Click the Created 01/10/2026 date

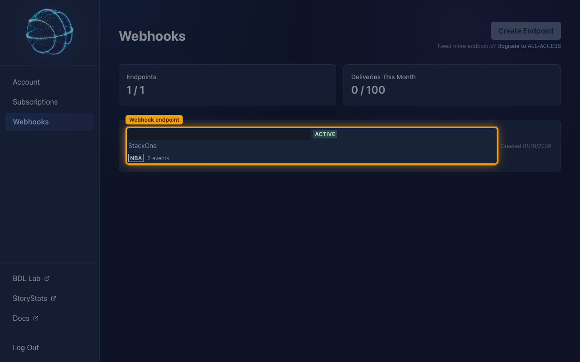tap(526, 146)
